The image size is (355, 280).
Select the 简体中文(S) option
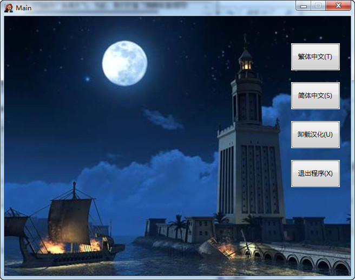tap(315, 96)
